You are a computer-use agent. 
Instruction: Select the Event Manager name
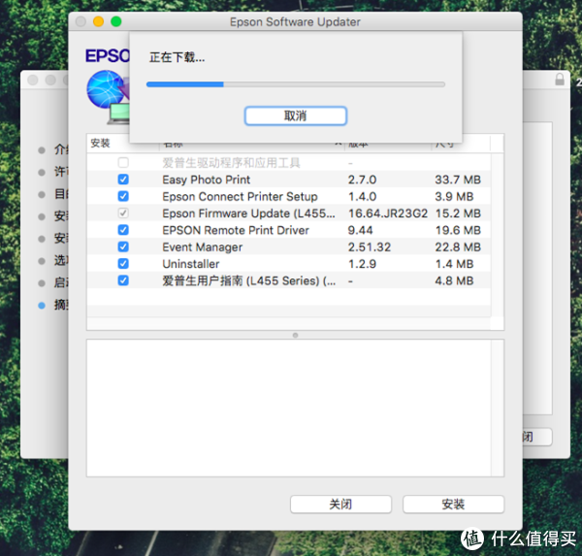coord(203,247)
